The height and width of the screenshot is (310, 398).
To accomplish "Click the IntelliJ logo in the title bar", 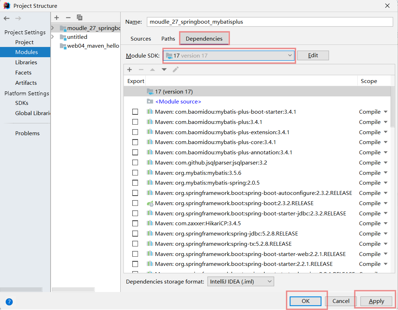I will click(x=7, y=6).
